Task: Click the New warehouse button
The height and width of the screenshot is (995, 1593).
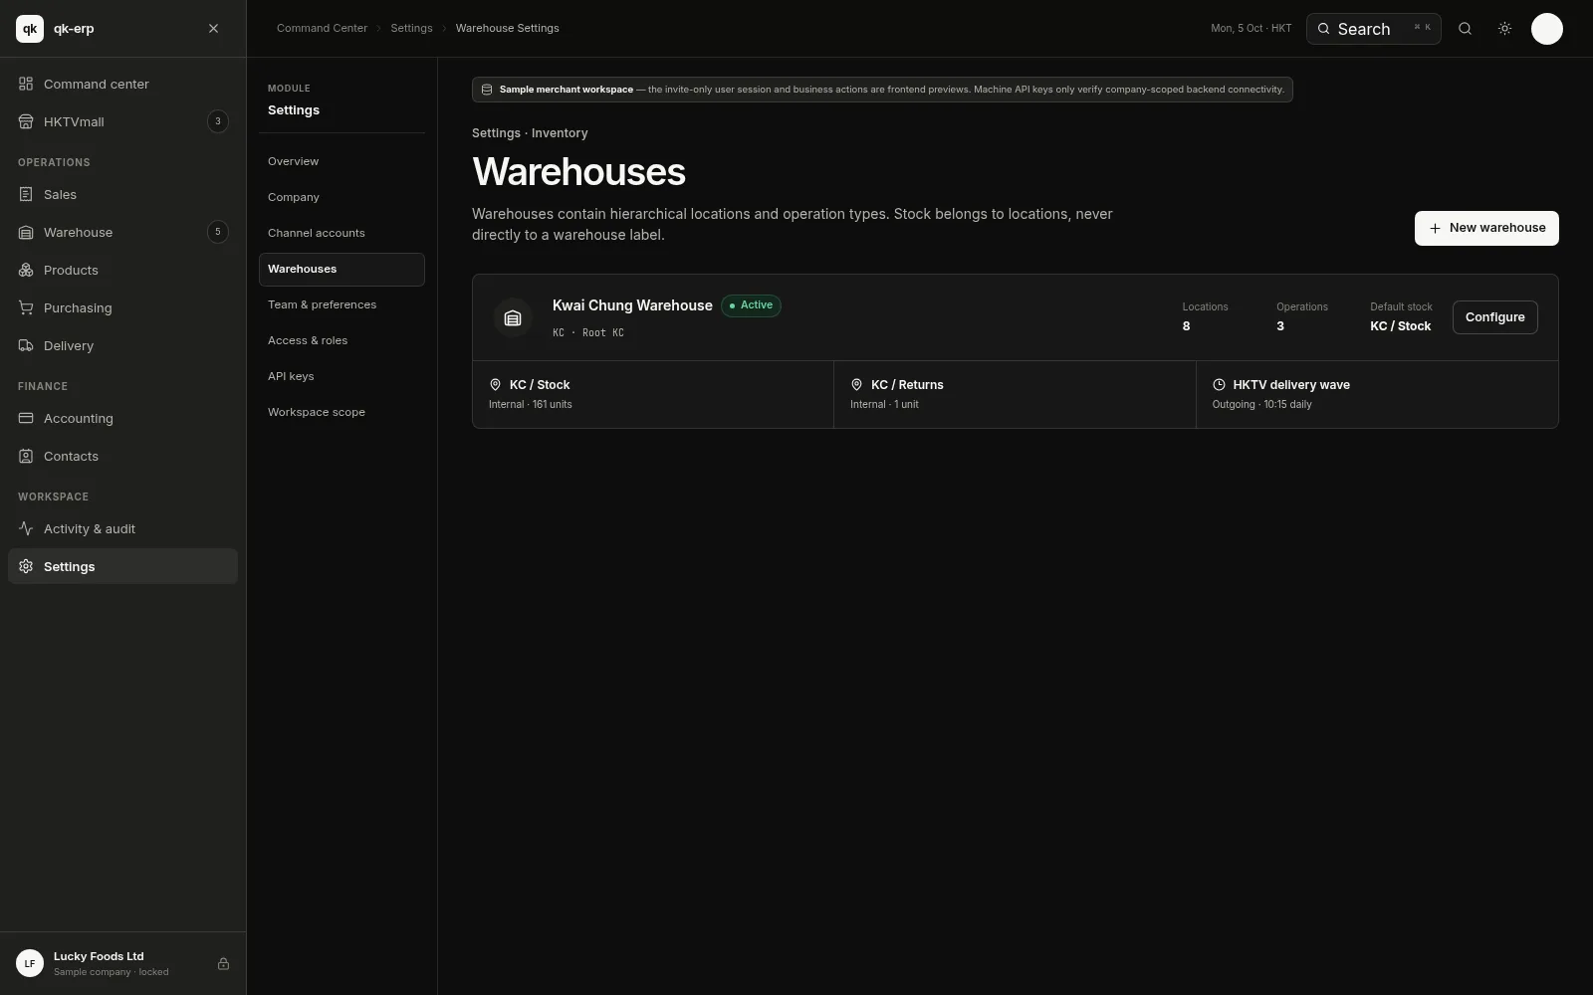Action: (x=1486, y=228)
